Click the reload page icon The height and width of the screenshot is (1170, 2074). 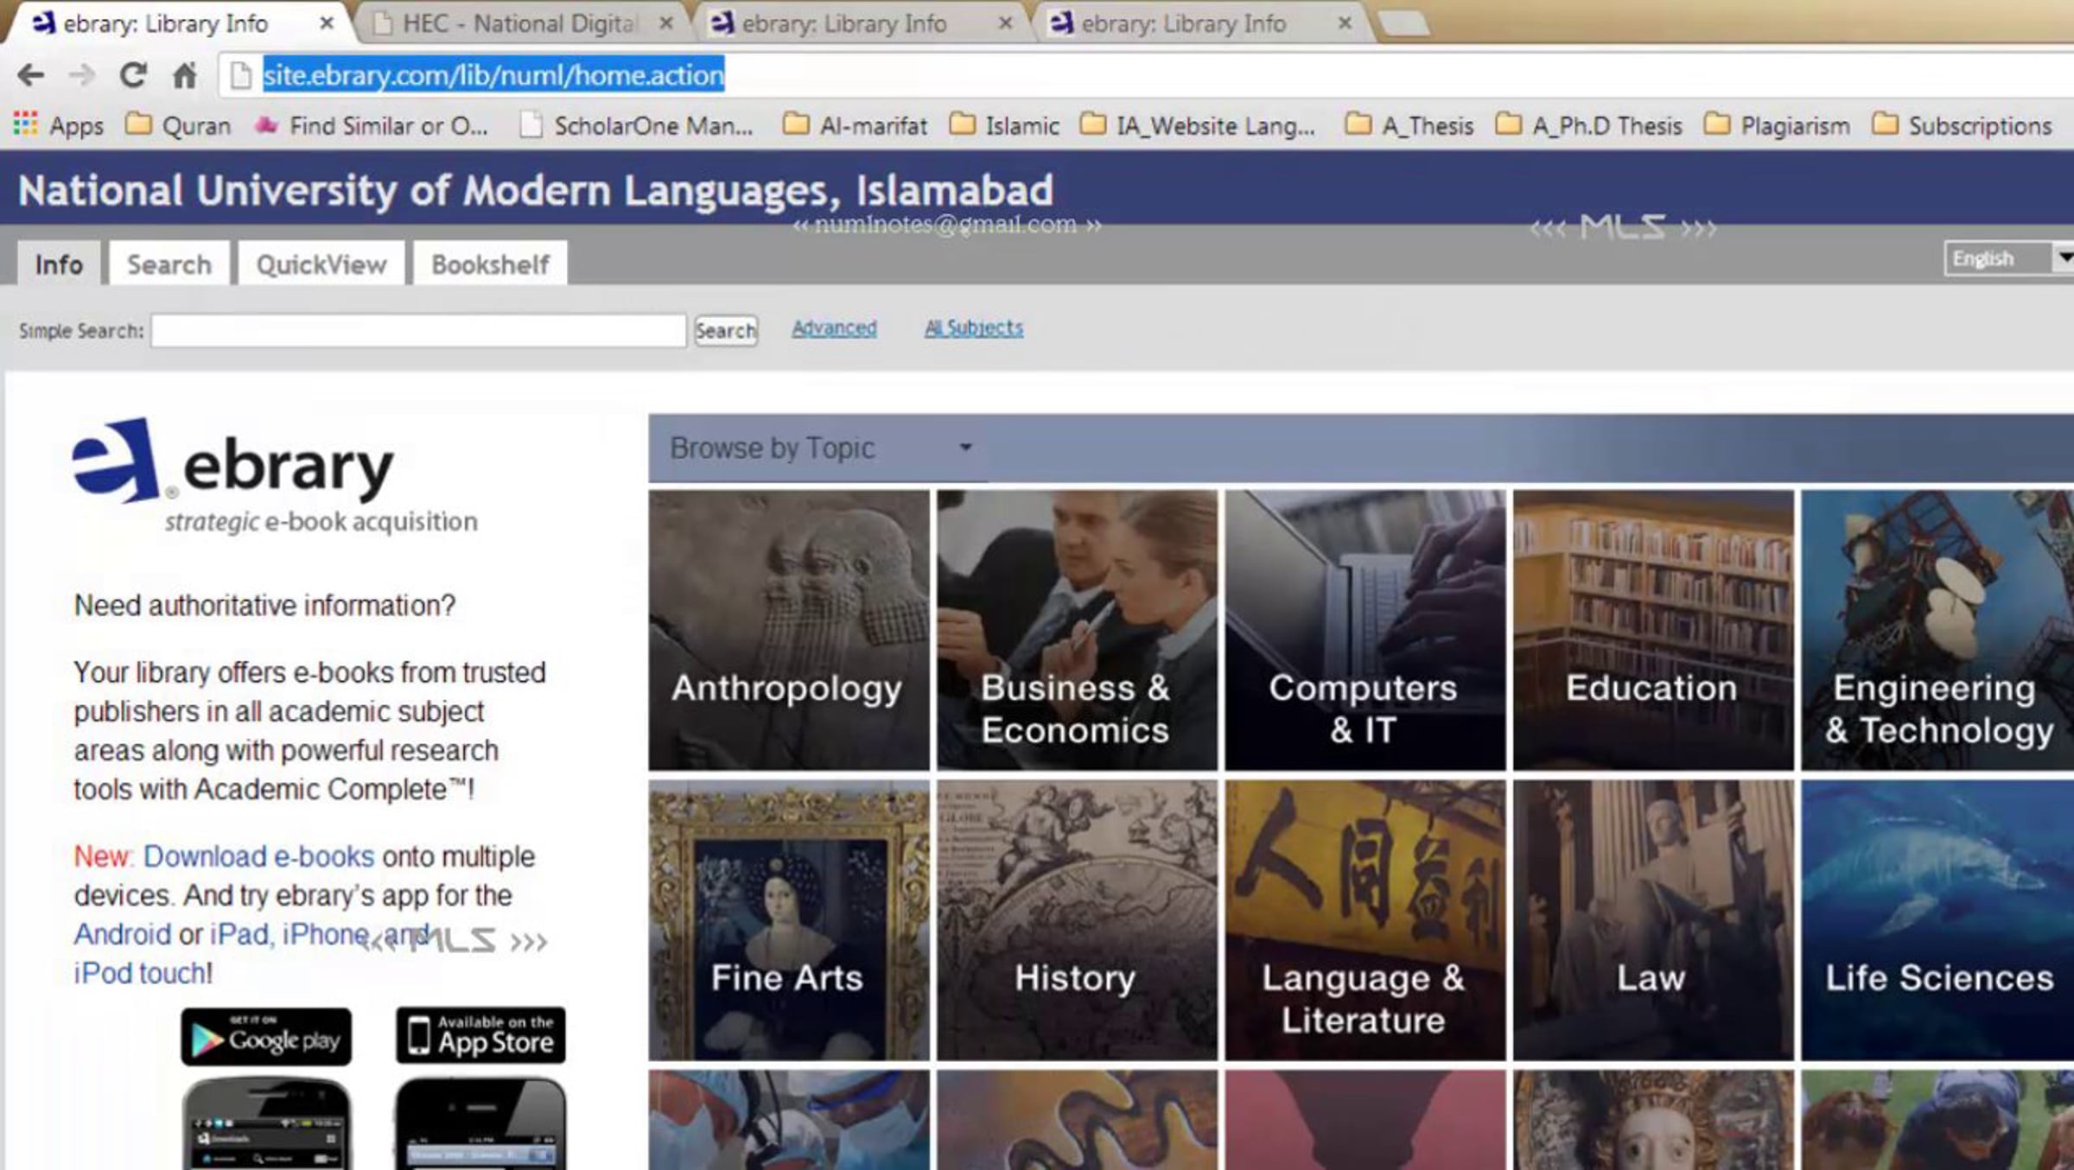[133, 75]
